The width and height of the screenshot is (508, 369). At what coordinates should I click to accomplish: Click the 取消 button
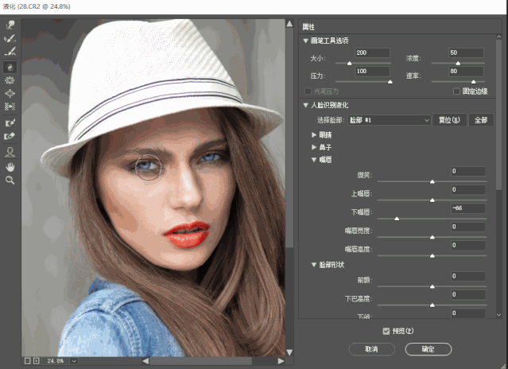coord(371,349)
